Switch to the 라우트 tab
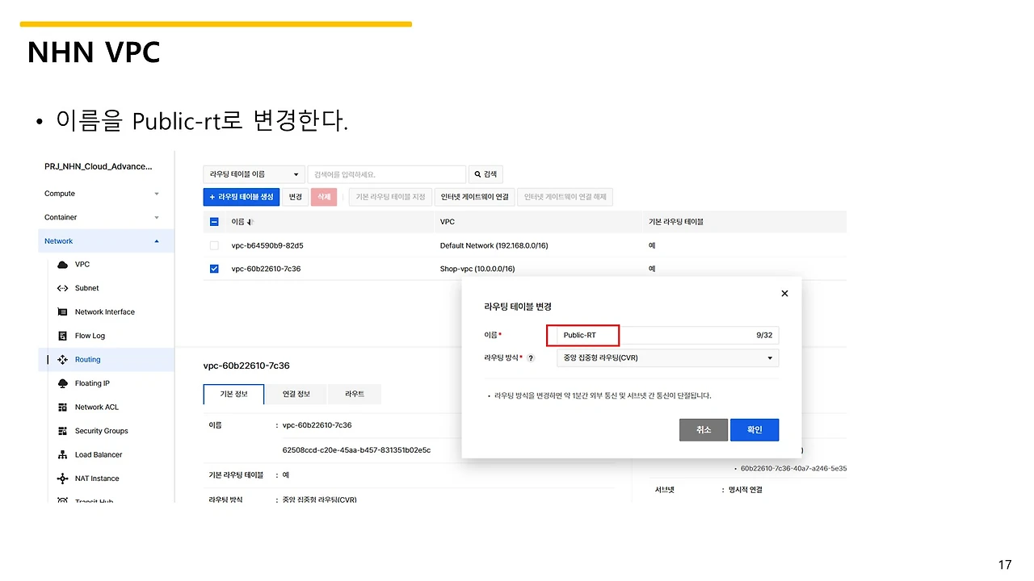 pyautogui.click(x=355, y=394)
